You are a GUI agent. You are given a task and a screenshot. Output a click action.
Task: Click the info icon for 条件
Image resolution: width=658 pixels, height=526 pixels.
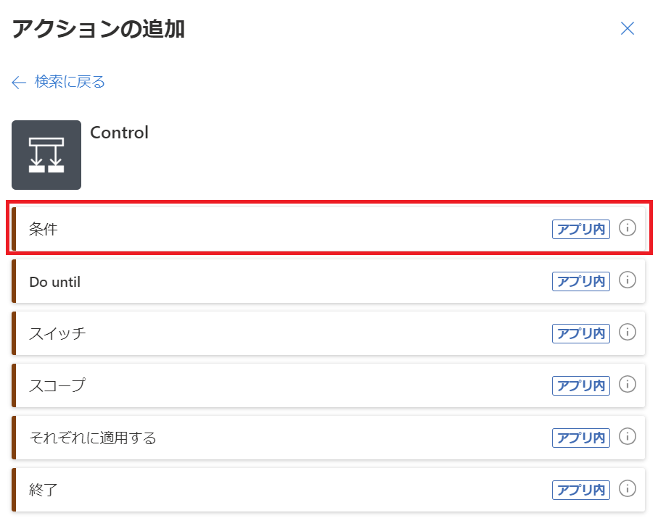[628, 228]
